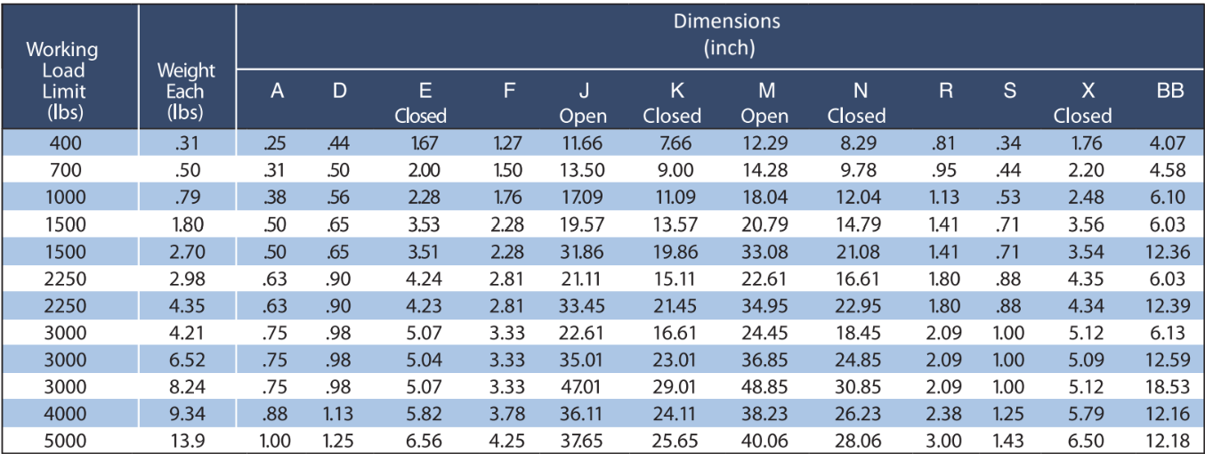1205x454 pixels.
Task: Select the 700 working load limit cell
Action: [x=69, y=170]
